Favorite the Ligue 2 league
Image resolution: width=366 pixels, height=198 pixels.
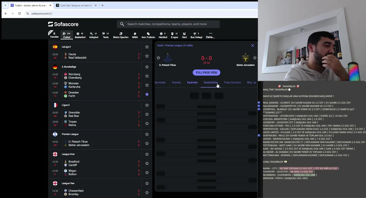[x=147, y=105]
